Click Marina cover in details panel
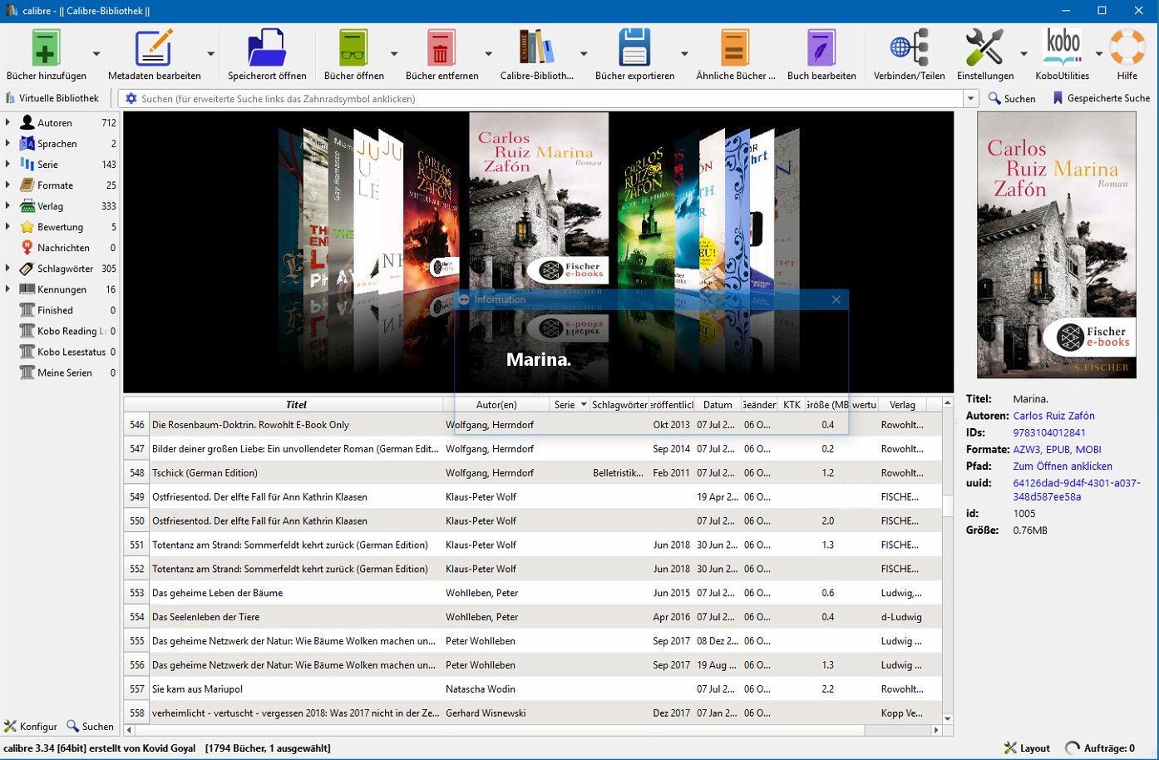1159x760 pixels. tap(1057, 245)
